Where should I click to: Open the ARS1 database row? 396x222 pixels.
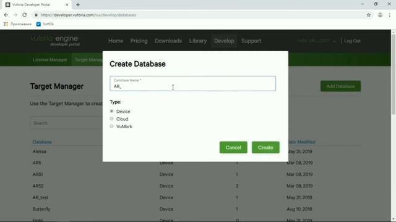click(x=38, y=175)
